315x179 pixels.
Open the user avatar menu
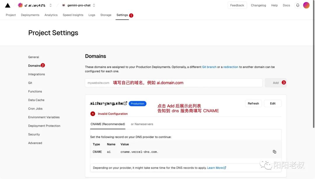[306, 5]
